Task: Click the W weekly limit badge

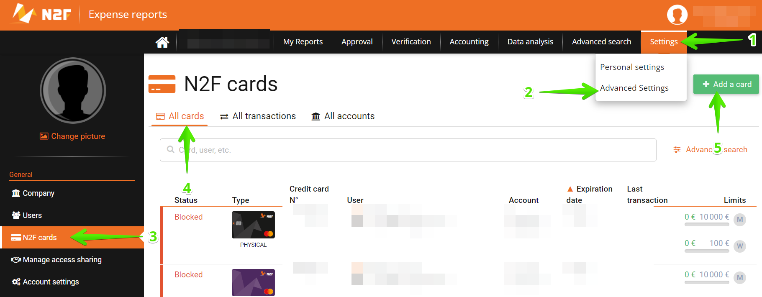Action: [740, 246]
